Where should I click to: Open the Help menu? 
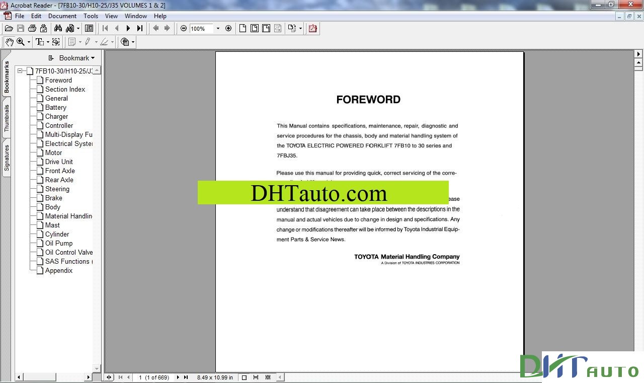pyautogui.click(x=160, y=16)
